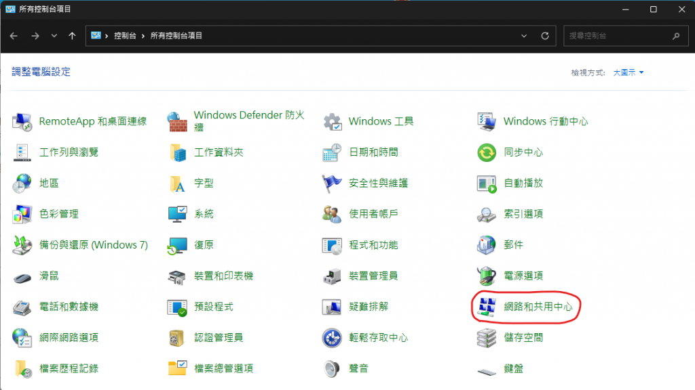Refresh the control panel view
695x390 pixels.
pyautogui.click(x=545, y=36)
